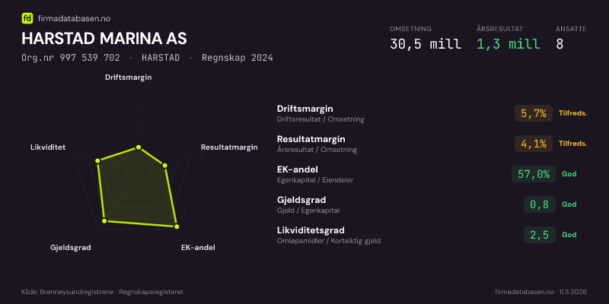
Task: Open the firmadatabasen.no link beside the logo
Action: (72, 17)
